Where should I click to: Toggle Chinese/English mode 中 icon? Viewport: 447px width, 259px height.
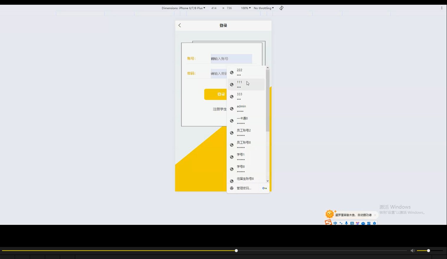[x=335, y=223]
